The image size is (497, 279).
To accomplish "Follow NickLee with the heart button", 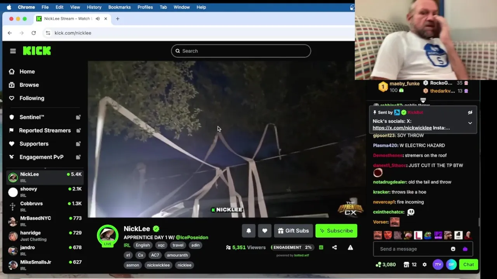I will [264, 231].
